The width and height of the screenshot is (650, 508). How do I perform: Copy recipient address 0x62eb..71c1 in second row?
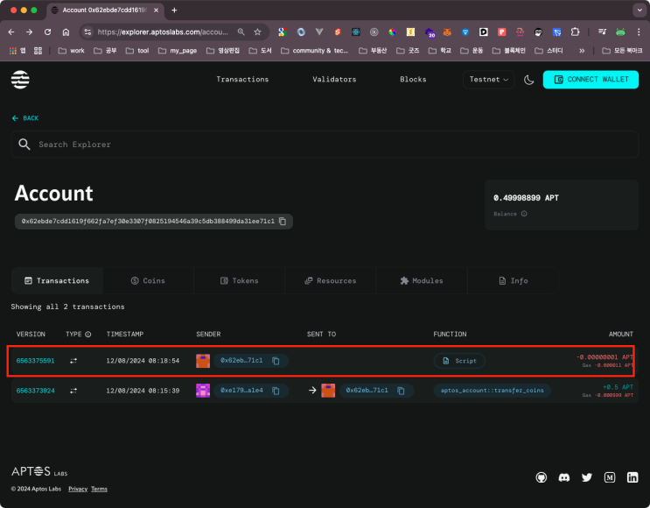coord(401,391)
